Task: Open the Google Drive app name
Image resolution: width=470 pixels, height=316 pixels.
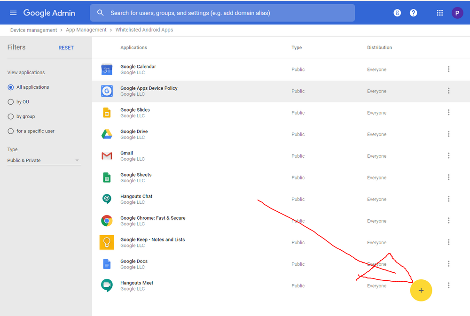Action: pyautogui.click(x=134, y=131)
